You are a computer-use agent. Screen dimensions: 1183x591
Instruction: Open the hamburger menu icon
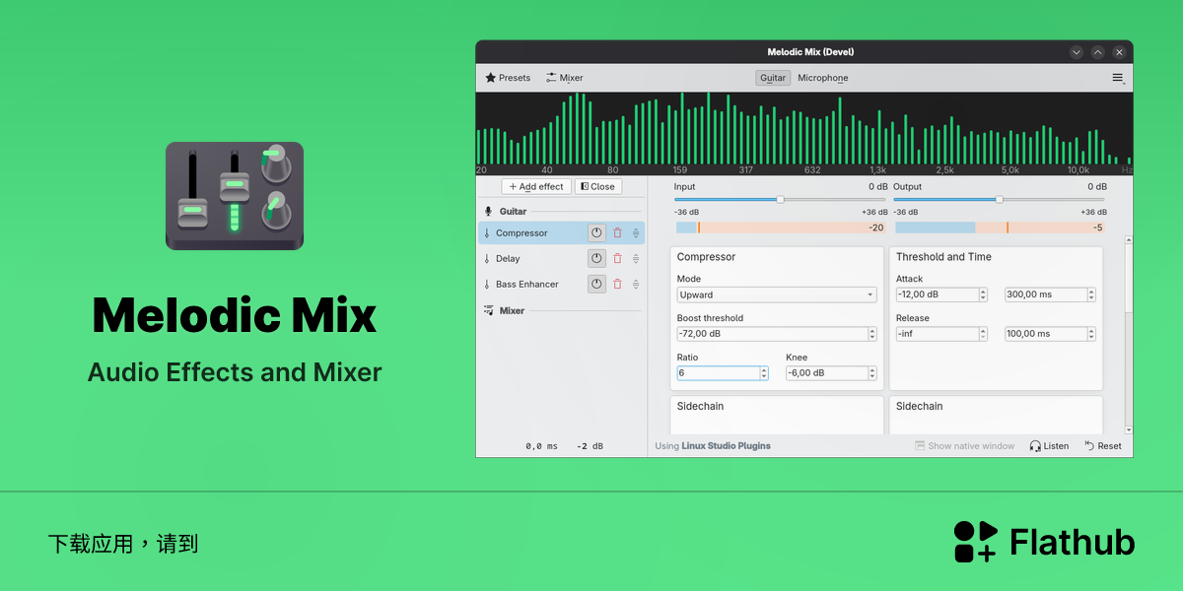coord(1118,78)
